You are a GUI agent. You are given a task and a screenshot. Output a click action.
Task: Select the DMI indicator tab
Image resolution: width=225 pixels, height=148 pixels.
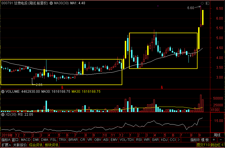(x=36, y=140)
